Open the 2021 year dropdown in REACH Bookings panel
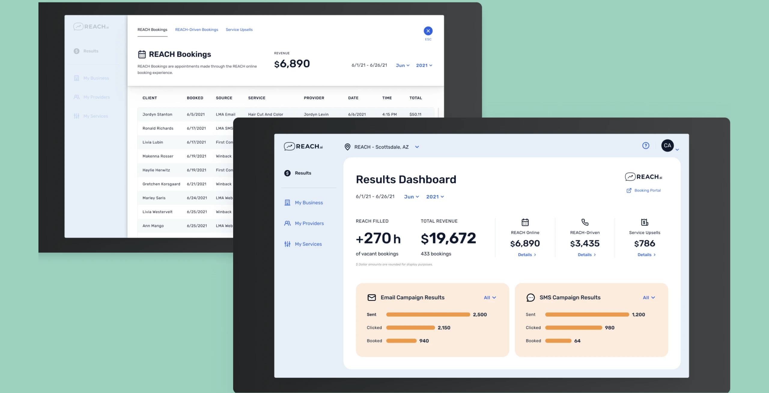Screen dimensions: 769x393 424,65
